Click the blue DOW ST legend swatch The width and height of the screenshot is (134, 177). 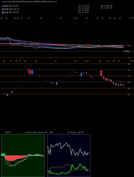[3, 6]
